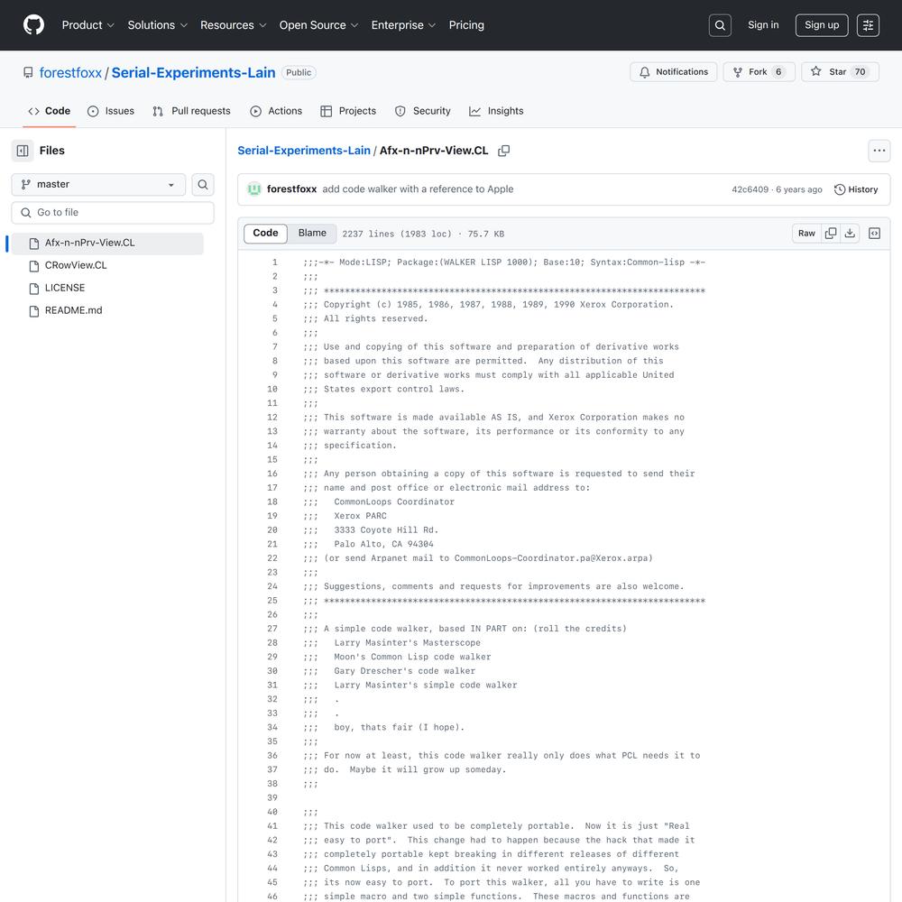
Task: Select Afx-n-nPrv-View.CL in file tree
Action: [107, 244]
